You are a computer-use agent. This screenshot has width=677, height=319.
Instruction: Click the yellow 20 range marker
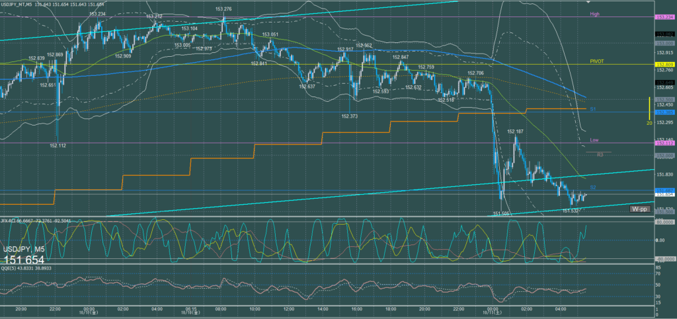[x=650, y=122]
